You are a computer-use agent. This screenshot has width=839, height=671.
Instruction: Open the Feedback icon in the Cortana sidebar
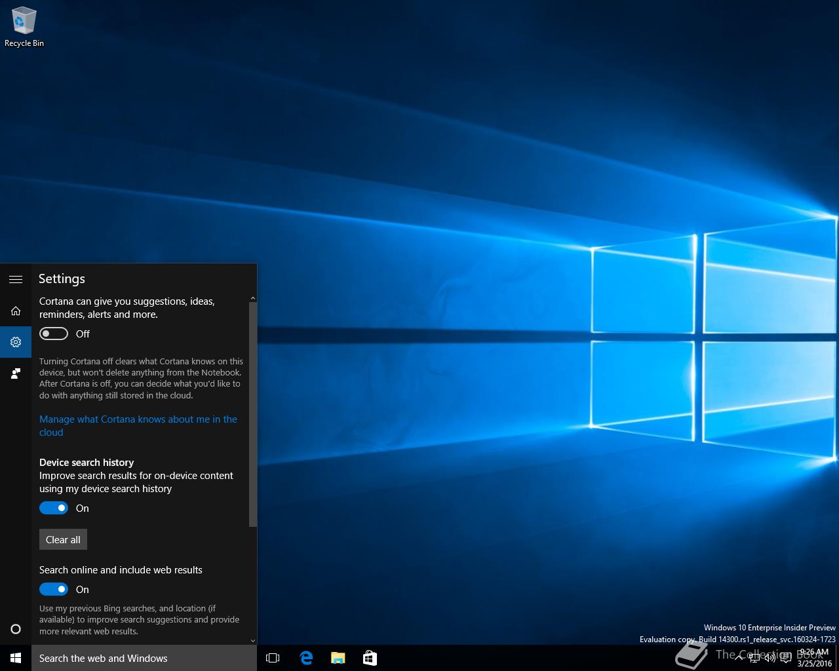tap(16, 374)
